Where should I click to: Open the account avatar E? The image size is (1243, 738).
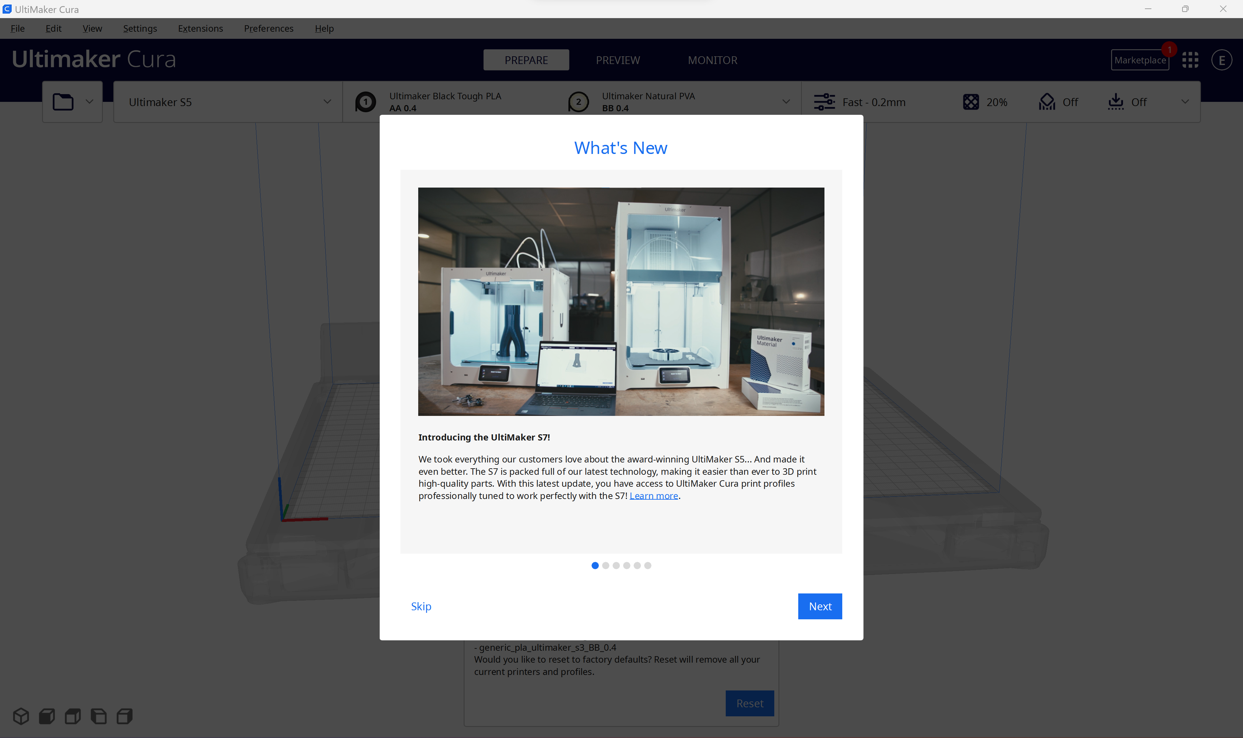(1222, 60)
